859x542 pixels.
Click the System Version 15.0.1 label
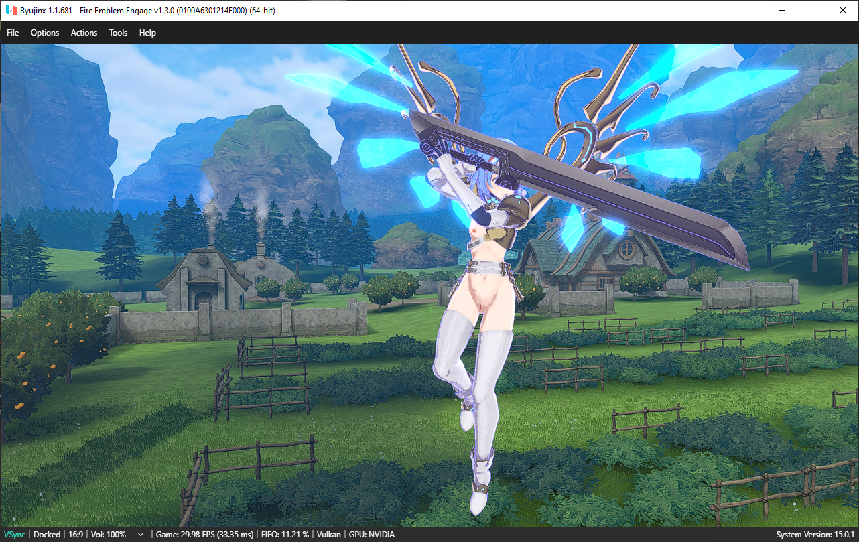point(815,535)
